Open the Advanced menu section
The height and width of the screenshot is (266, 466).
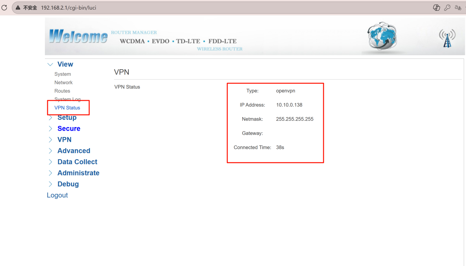(74, 151)
